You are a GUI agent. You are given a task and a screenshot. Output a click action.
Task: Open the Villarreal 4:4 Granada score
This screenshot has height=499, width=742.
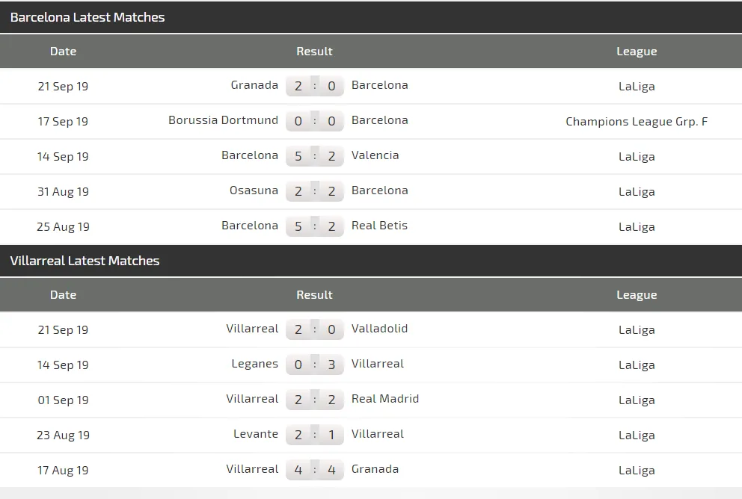(x=314, y=470)
